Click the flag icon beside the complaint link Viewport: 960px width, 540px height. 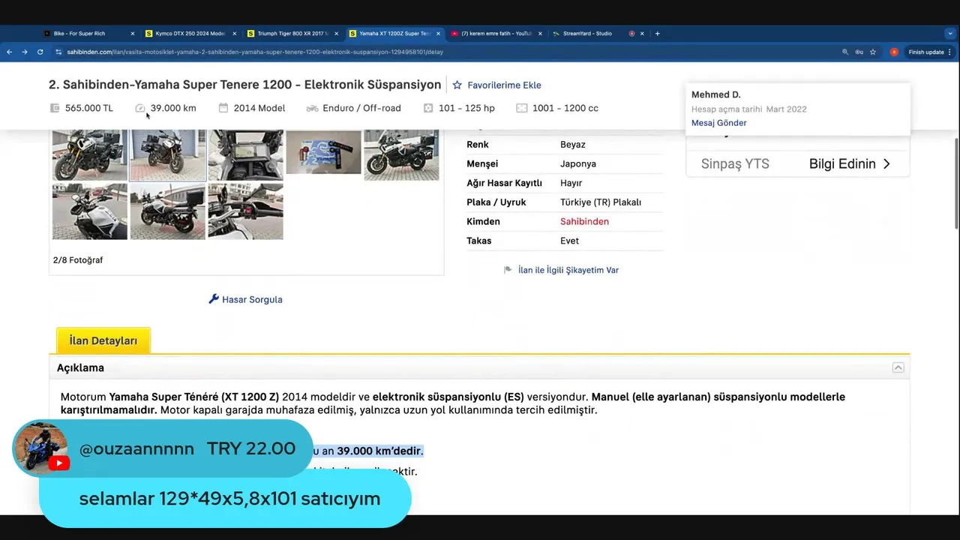pyautogui.click(x=508, y=270)
